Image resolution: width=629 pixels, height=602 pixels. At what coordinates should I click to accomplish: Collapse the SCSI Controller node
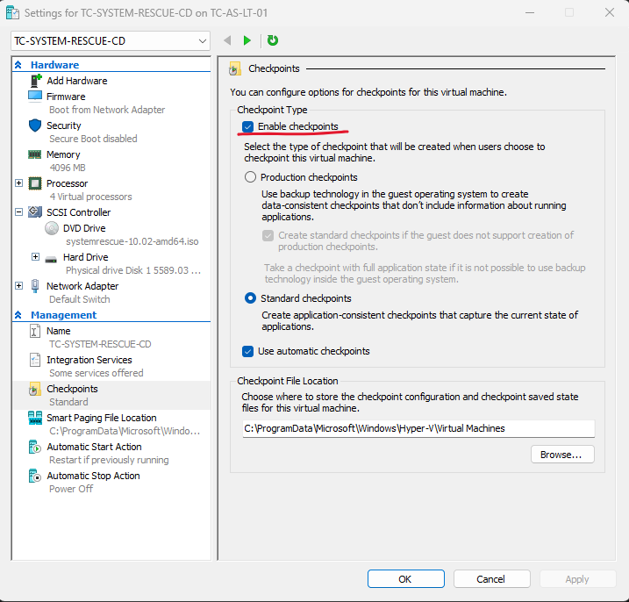(18, 211)
